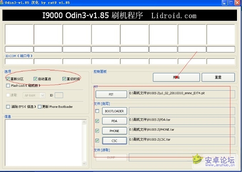Toggle the 重设时间 reset time checkbox
Image resolution: width=242 pixels, height=172 pixels.
(64, 79)
